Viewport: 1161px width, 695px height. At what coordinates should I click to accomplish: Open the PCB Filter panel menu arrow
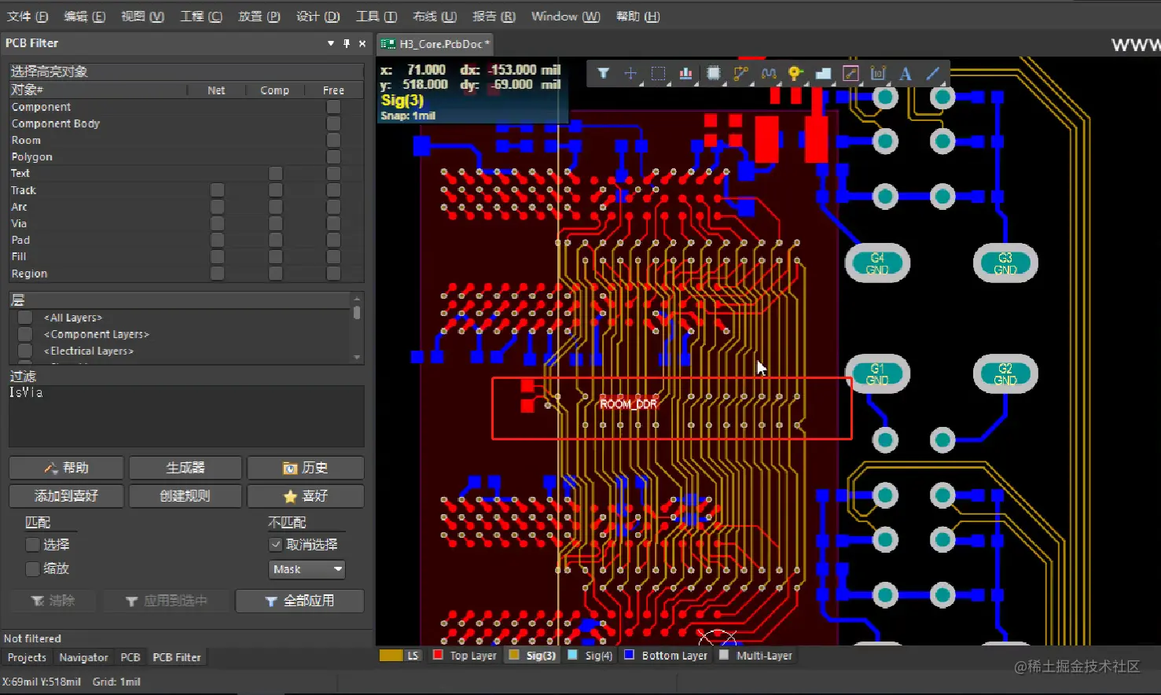(x=330, y=43)
